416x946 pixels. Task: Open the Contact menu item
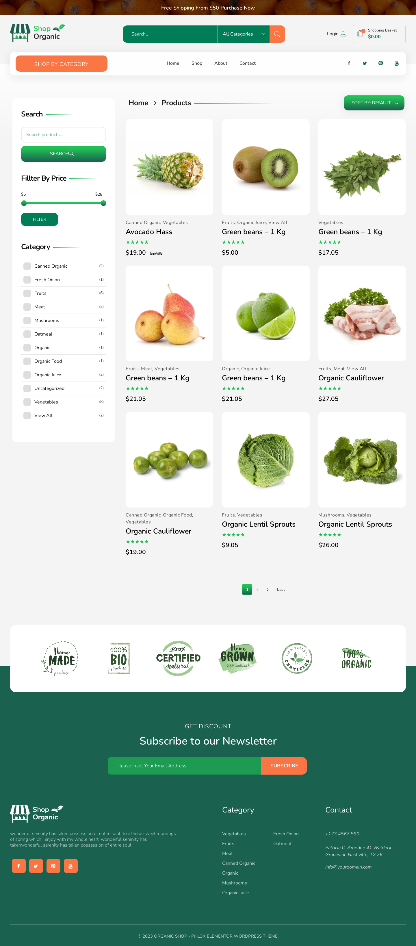click(248, 63)
